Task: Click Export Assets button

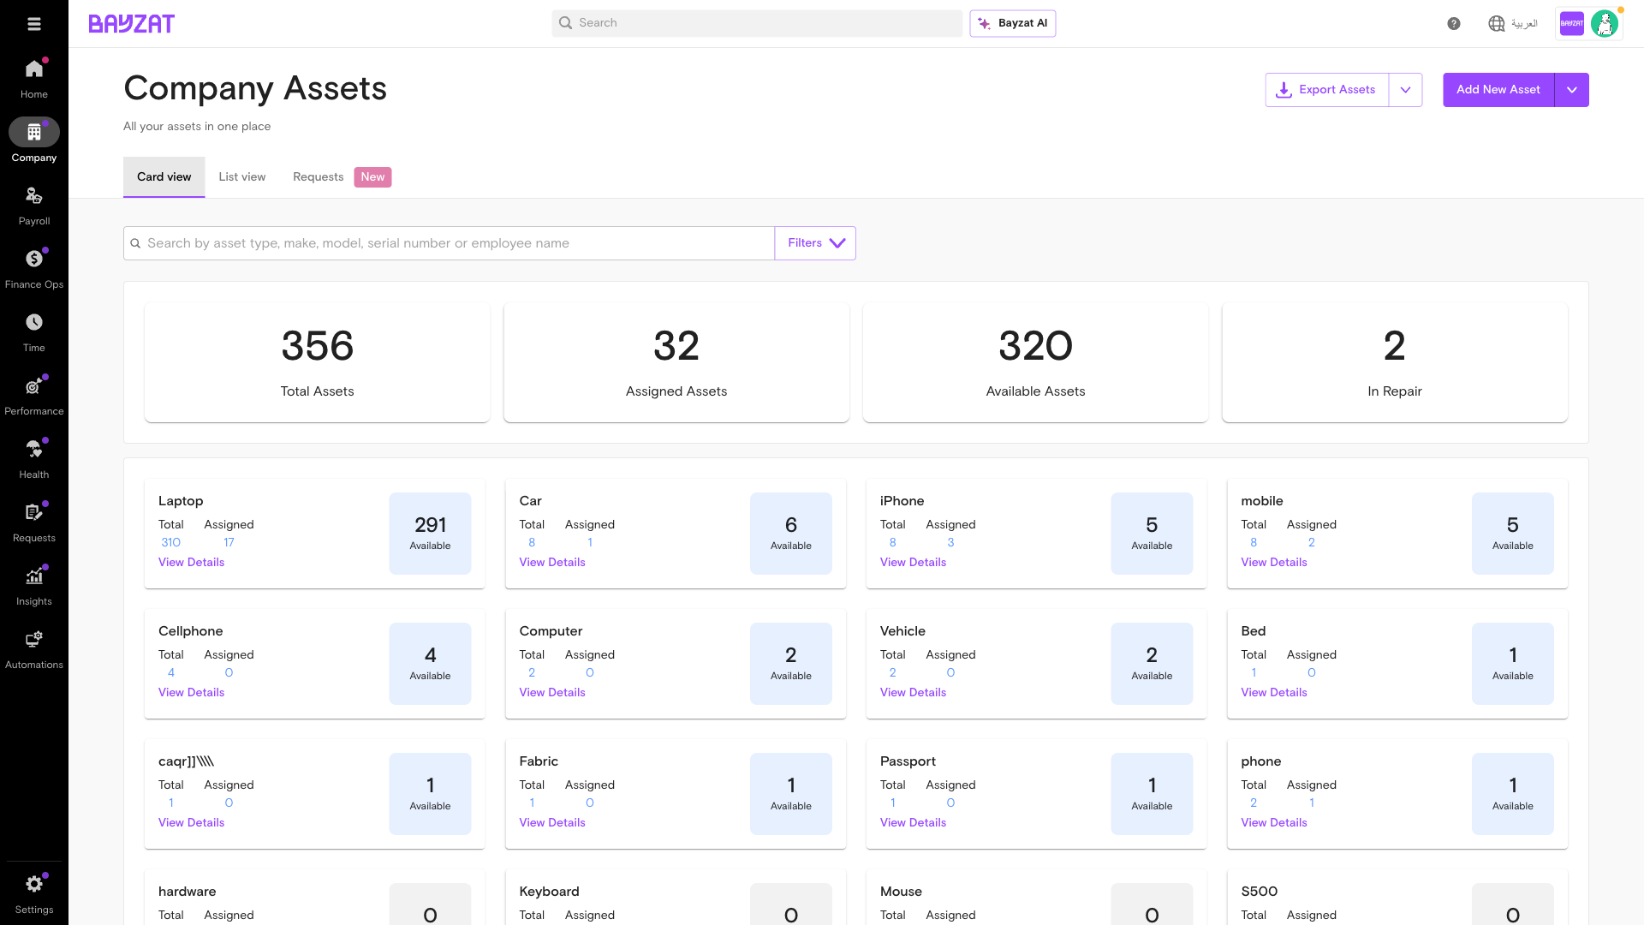Action: (x=1327, y=90)
